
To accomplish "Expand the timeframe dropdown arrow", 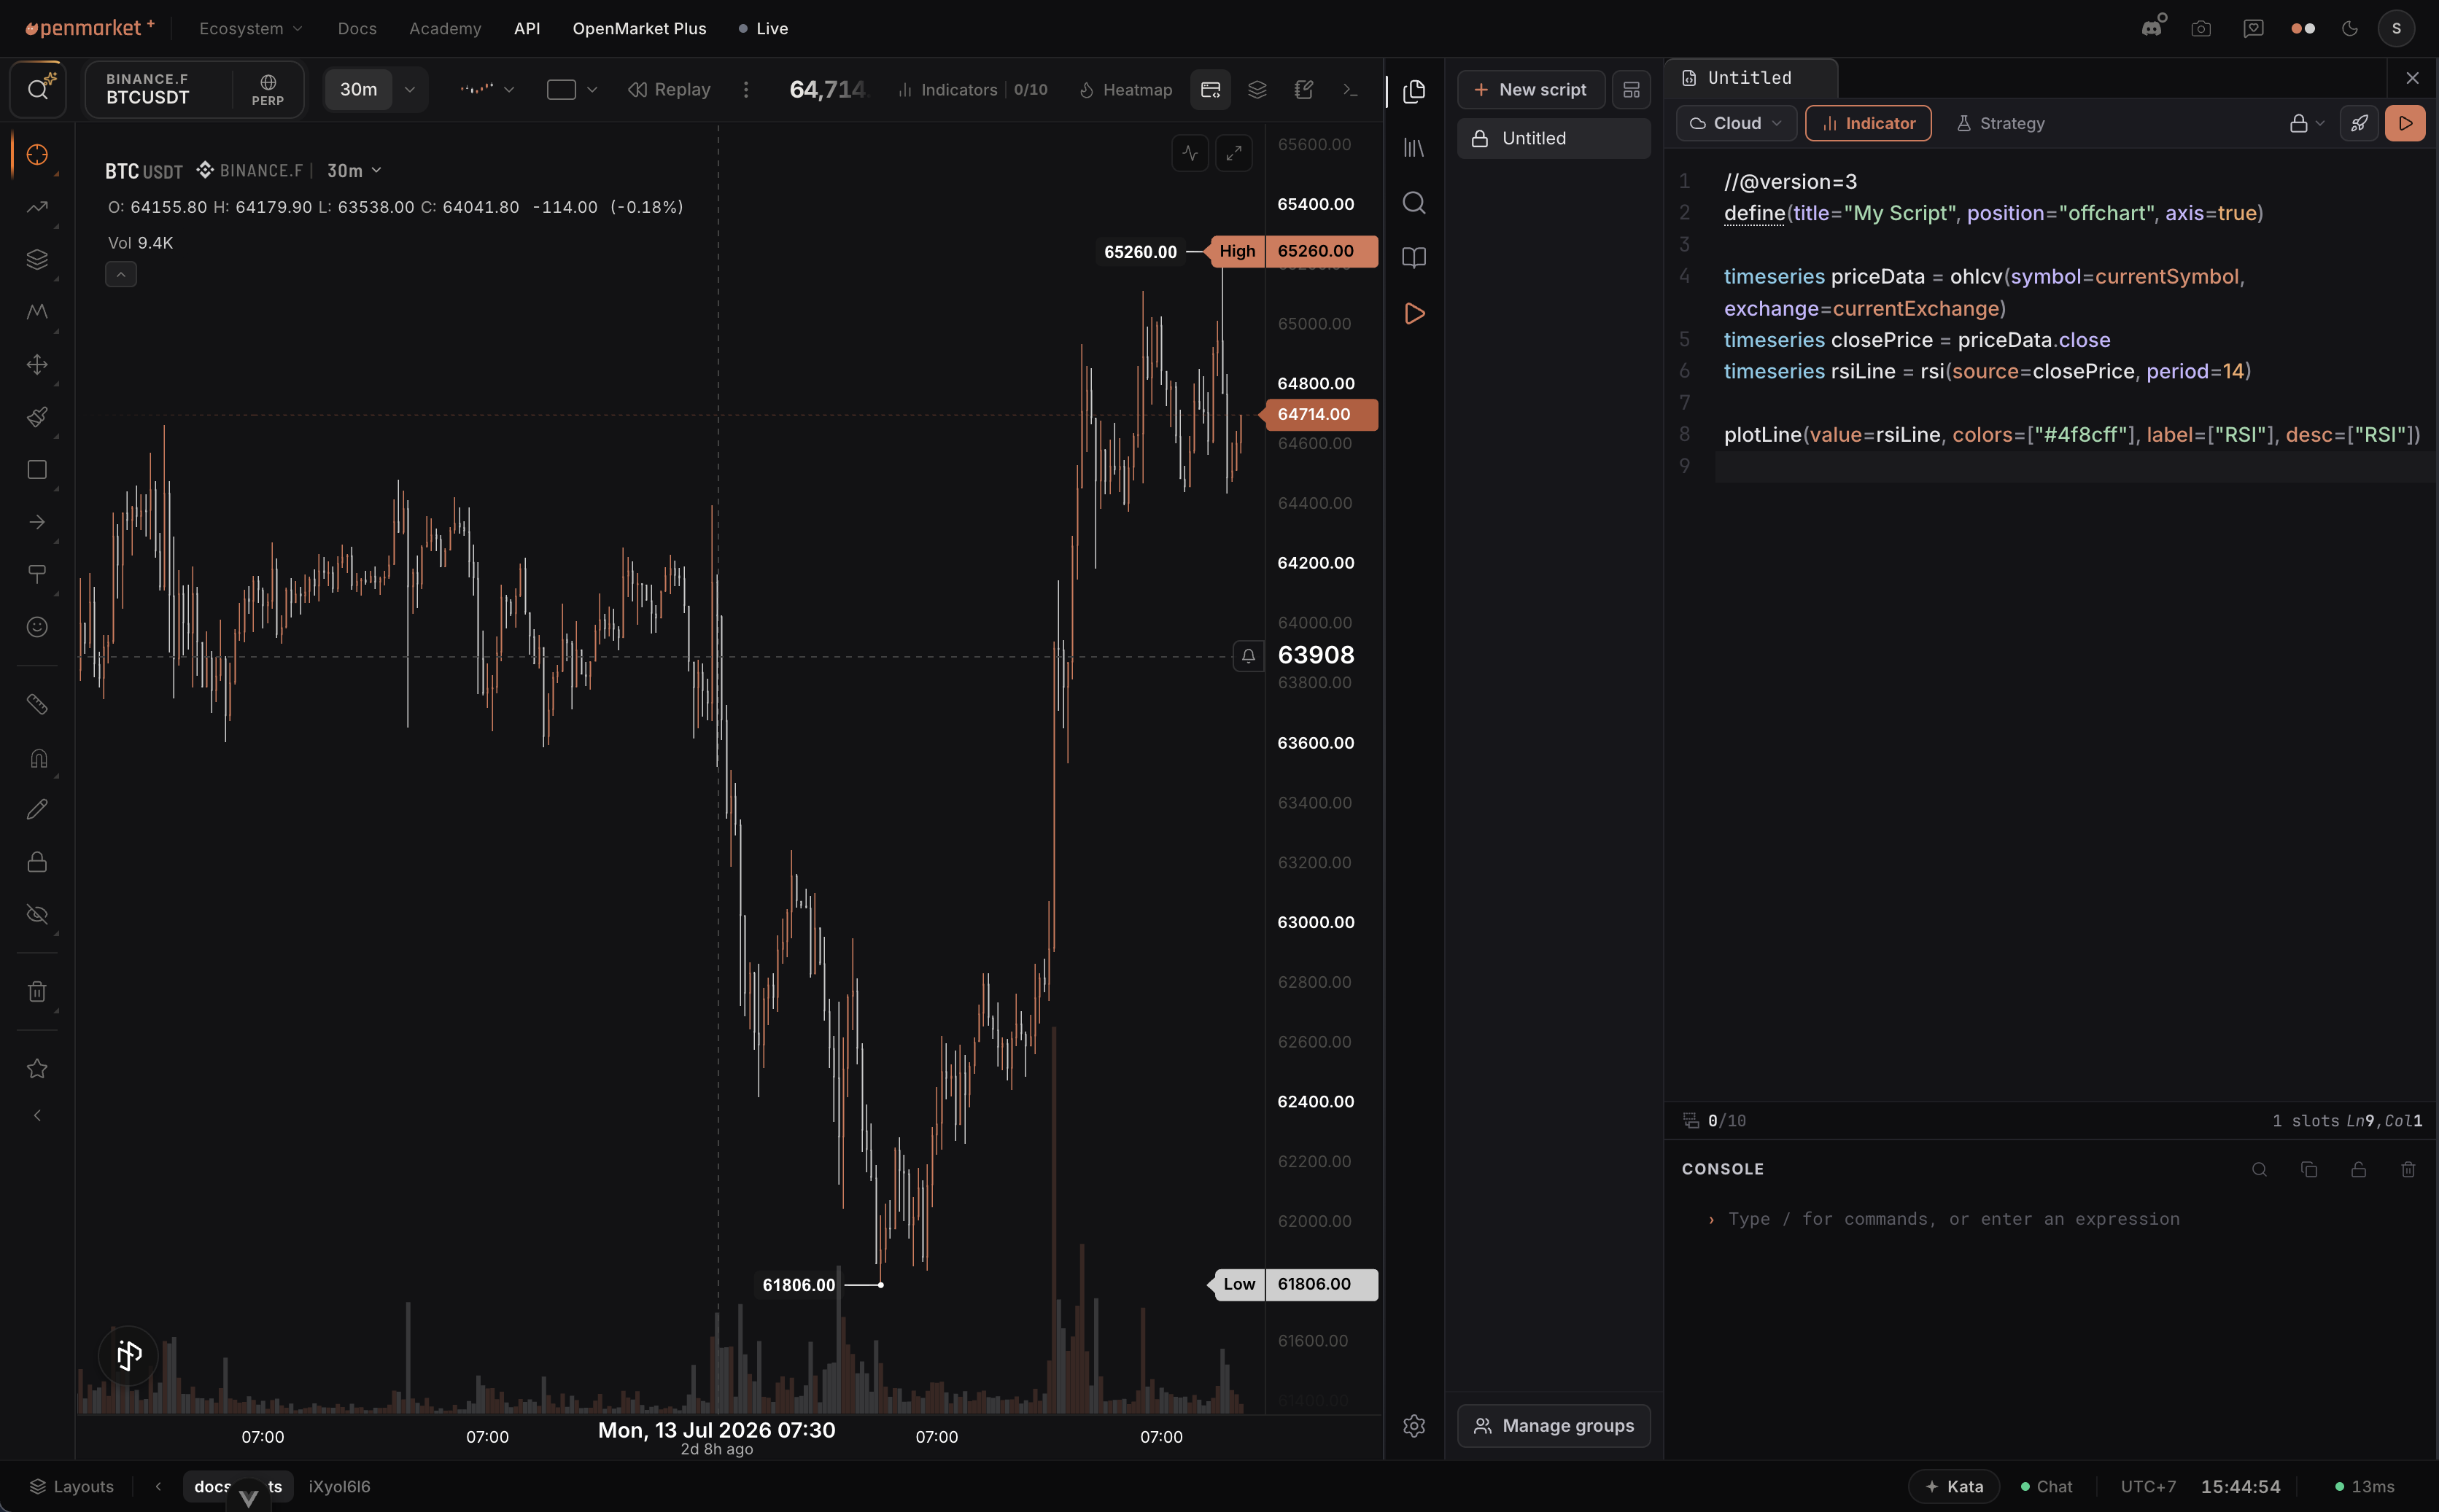I will pos(409,89).
